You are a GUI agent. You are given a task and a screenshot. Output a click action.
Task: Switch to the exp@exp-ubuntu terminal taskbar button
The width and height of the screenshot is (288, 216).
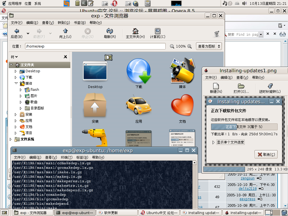pos(75,213)
